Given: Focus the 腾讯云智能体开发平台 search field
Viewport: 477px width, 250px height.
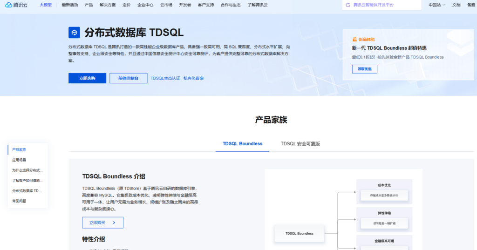Looking at the screenshot, I should point(382,5).
